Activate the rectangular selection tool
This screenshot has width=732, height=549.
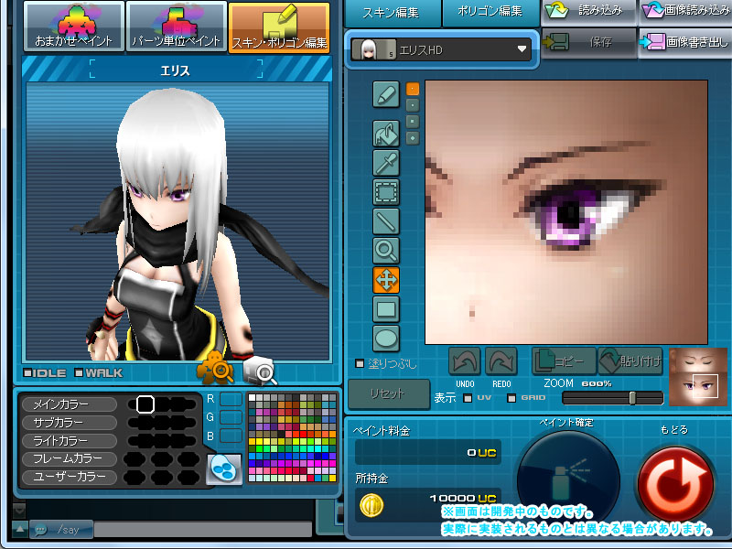coord(386,192)
